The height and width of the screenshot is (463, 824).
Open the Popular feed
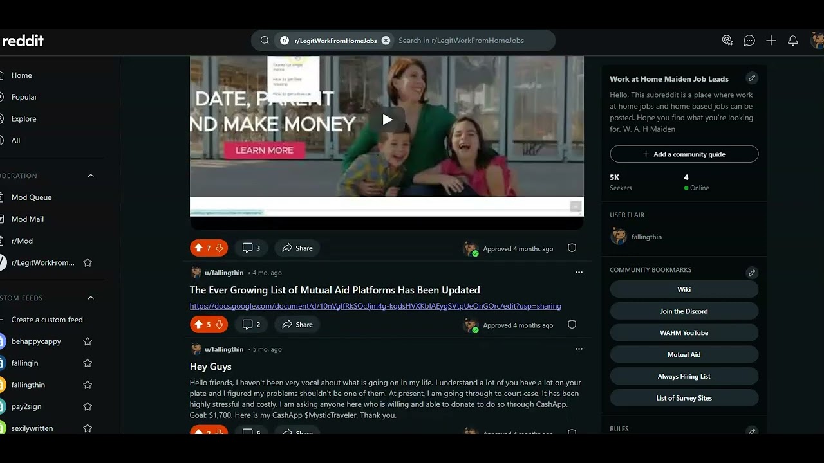click(24, 97)
